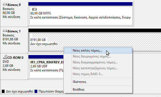Click 'Δεν έχει εκχωρηθεί' legend label

[x=20, y=91]
